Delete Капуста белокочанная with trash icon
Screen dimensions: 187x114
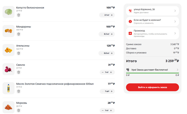18,15
